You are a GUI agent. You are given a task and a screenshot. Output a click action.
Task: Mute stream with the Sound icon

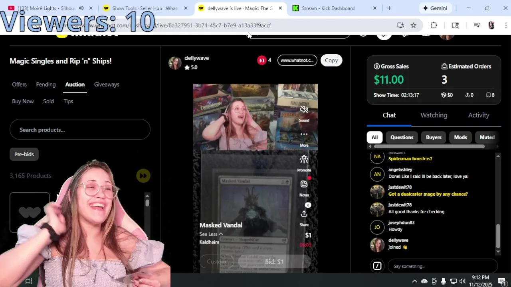(x=304, y=110)
